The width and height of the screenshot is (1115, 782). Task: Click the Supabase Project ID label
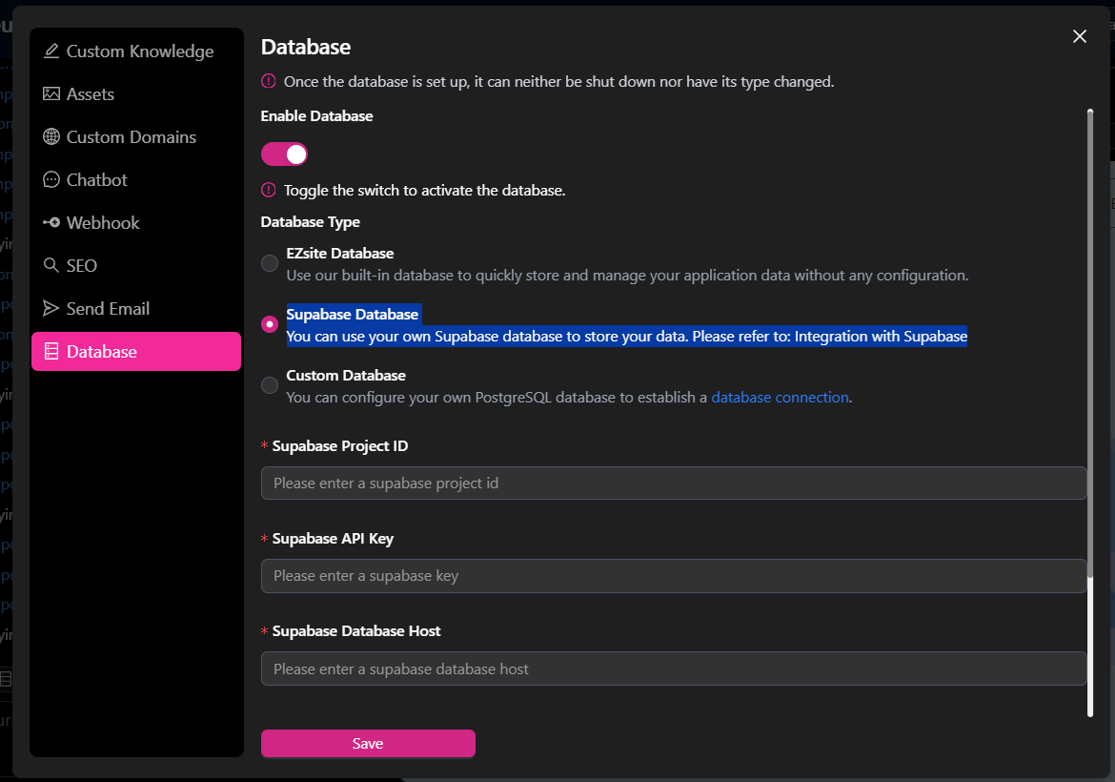click(340, 446)
